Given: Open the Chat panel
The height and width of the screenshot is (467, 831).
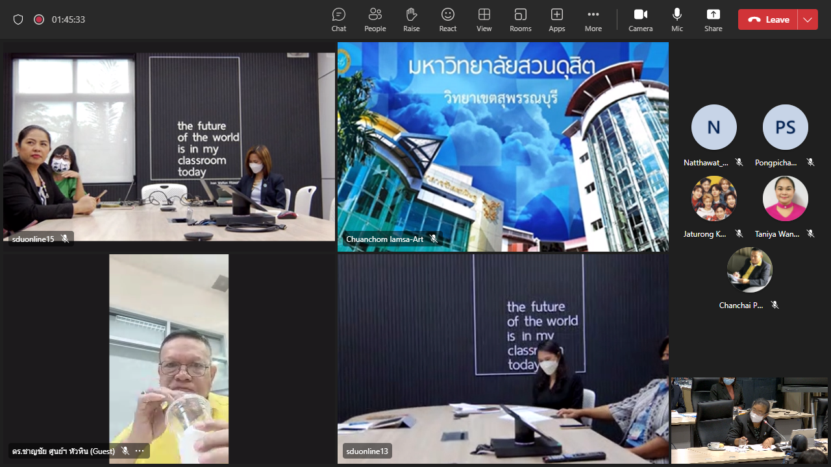Looking at the screenshot, I should (x=339, y=19).
